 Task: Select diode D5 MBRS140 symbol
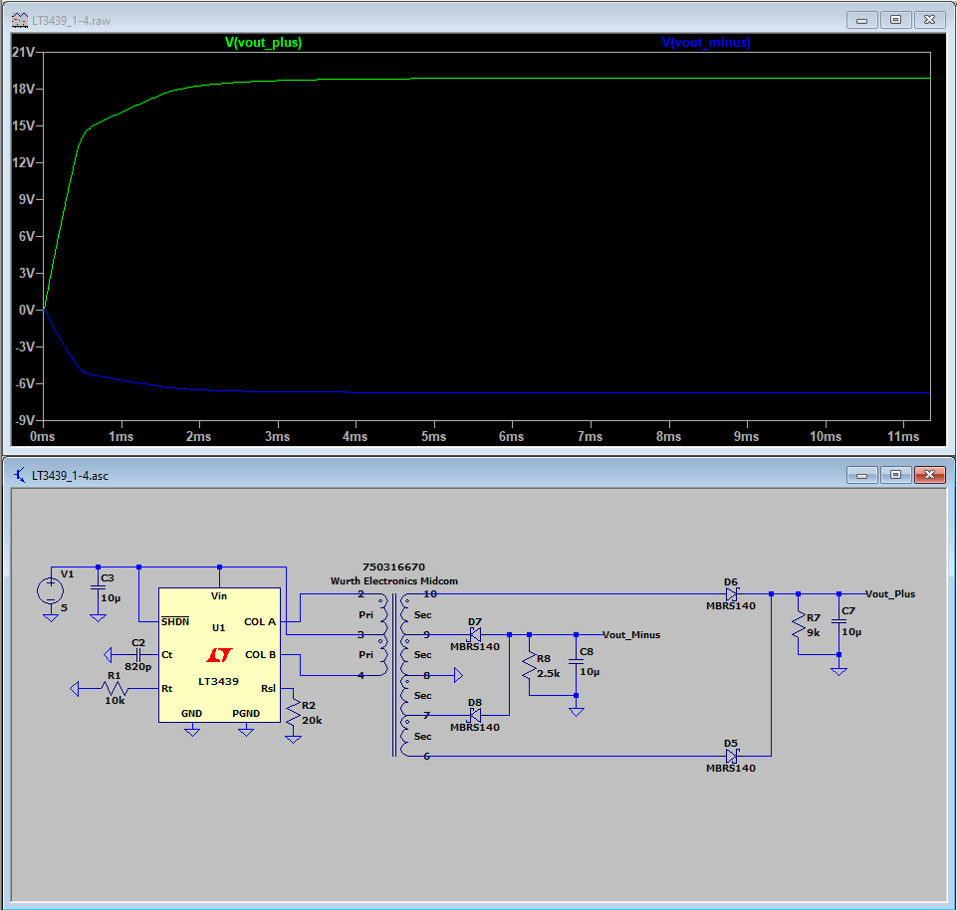[731, 757]
